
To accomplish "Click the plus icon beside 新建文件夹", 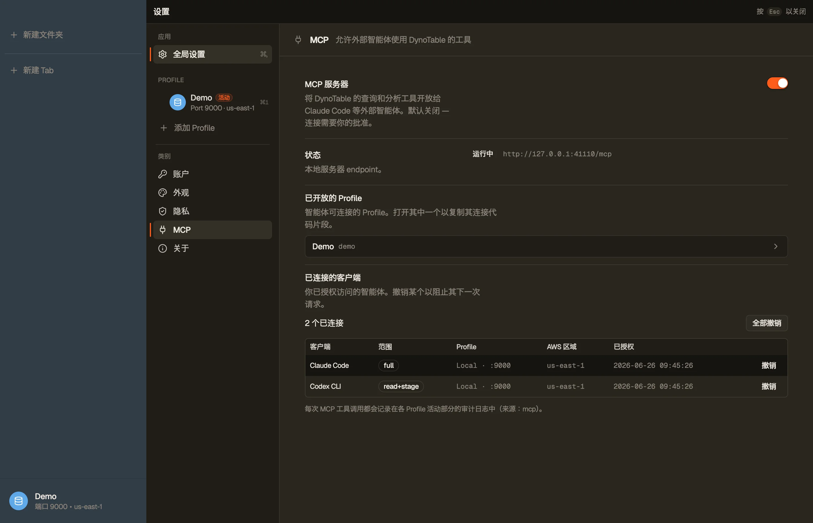I will coord(14,35).
